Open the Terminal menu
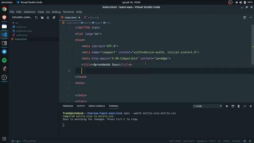Viewport: 254px width, 143px height. click(x=68, y=12)
